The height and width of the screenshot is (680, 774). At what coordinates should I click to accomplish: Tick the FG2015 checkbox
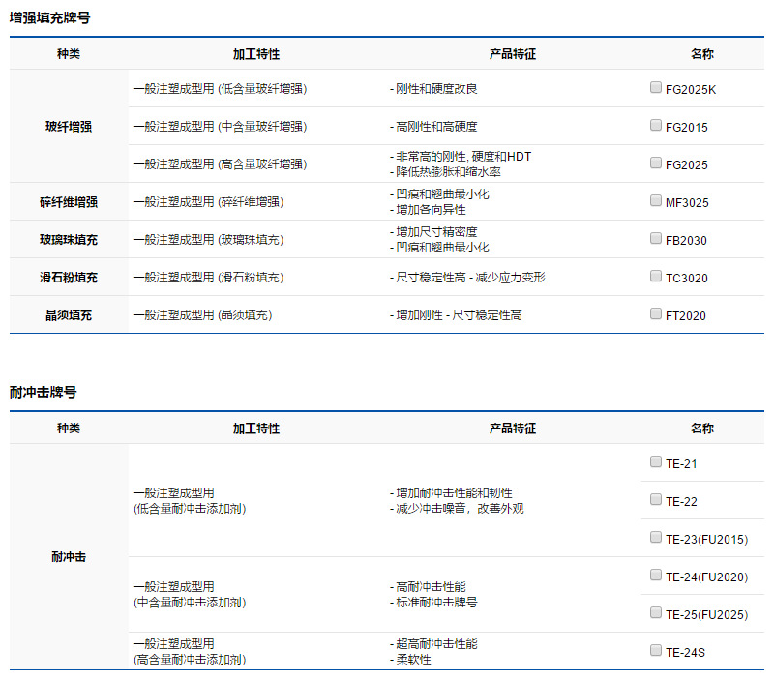[x=656, y=125]
